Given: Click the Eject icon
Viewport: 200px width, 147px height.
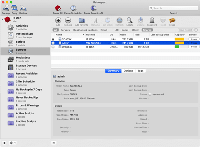Looking at the screenshot, I should coord(163,20).
